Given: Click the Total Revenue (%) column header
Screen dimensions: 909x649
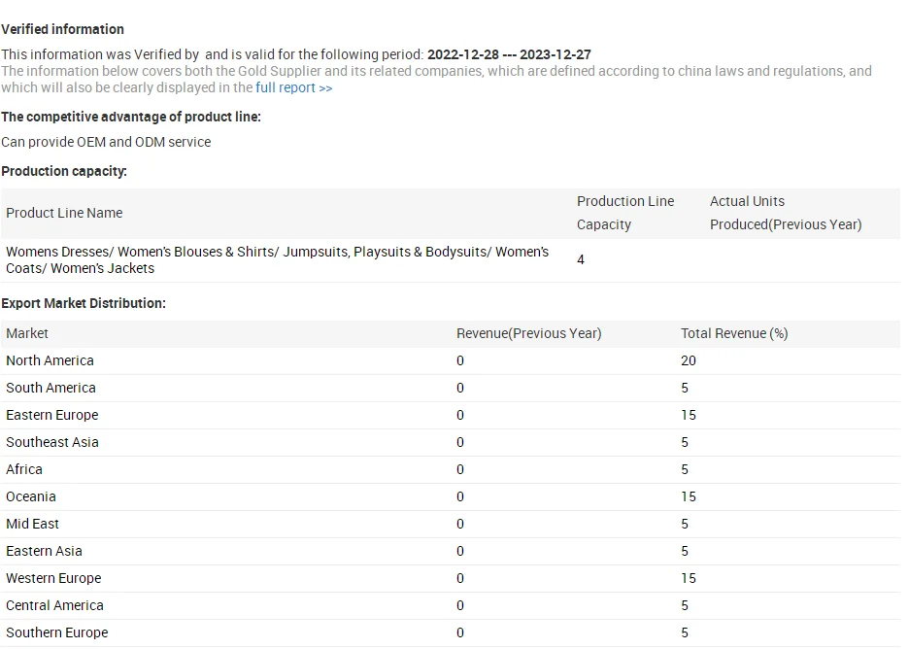Looking at the screenshot, I should 733,333.
